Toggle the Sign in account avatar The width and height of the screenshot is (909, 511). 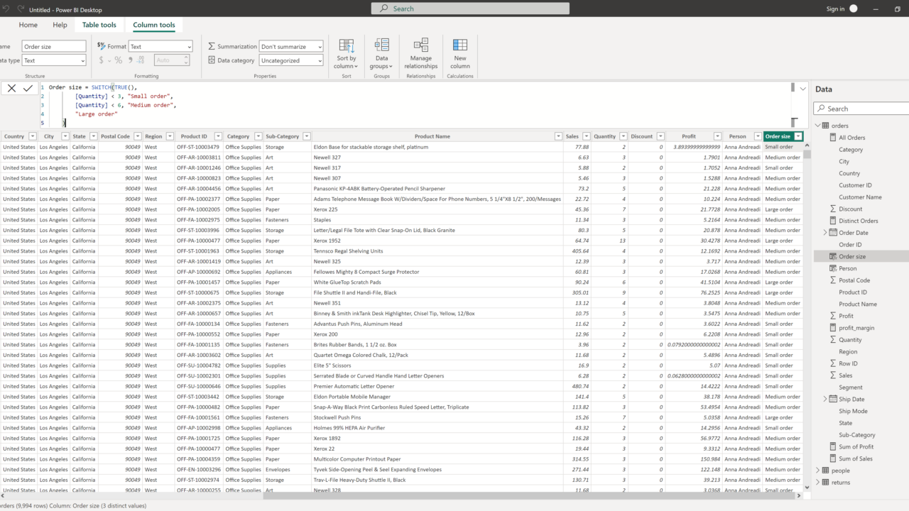pyautogui.click(x=853, y=9)
